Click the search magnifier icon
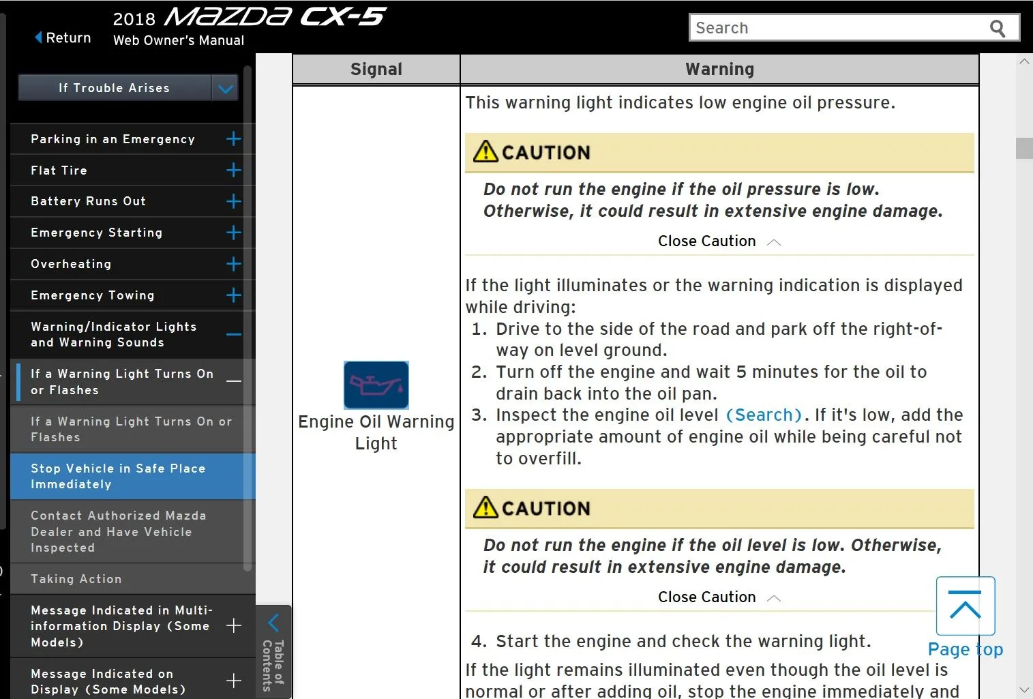 click(997, 29)
